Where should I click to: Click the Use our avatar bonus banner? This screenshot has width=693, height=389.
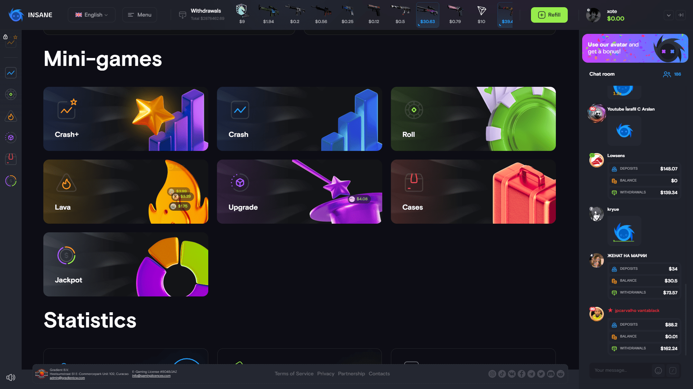coord(635,48)
